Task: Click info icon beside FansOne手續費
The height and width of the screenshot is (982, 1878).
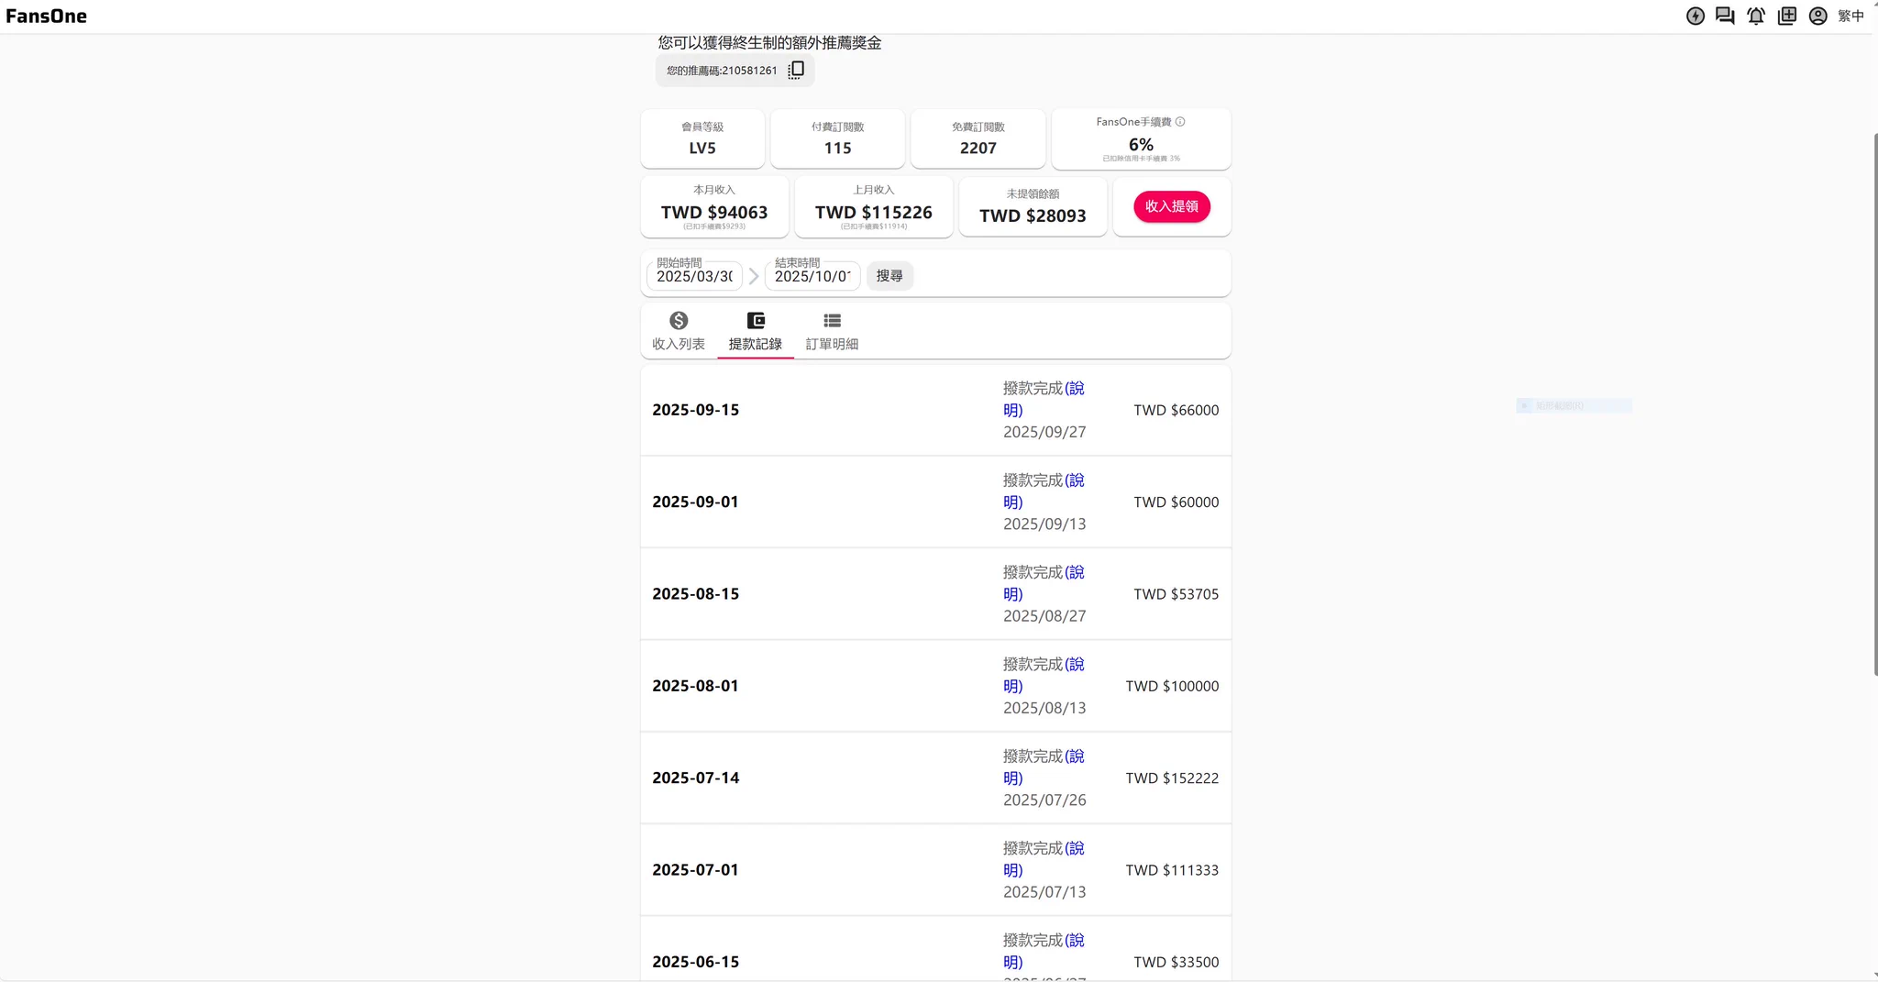Action: (1180, 122)
